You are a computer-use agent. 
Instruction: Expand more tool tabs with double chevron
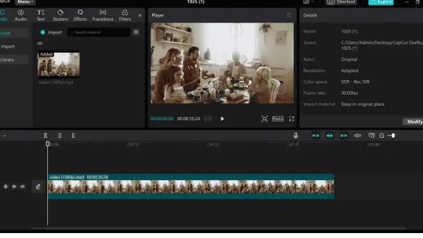coord(140,15)
